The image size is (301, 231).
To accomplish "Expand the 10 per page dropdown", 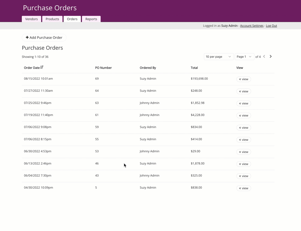I will (218, 57).
